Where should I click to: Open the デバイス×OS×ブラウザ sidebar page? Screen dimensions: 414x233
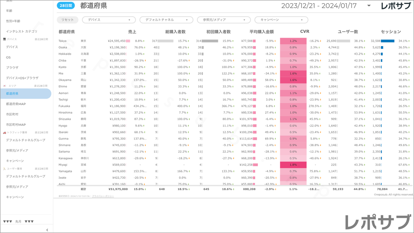coord(22,78)
